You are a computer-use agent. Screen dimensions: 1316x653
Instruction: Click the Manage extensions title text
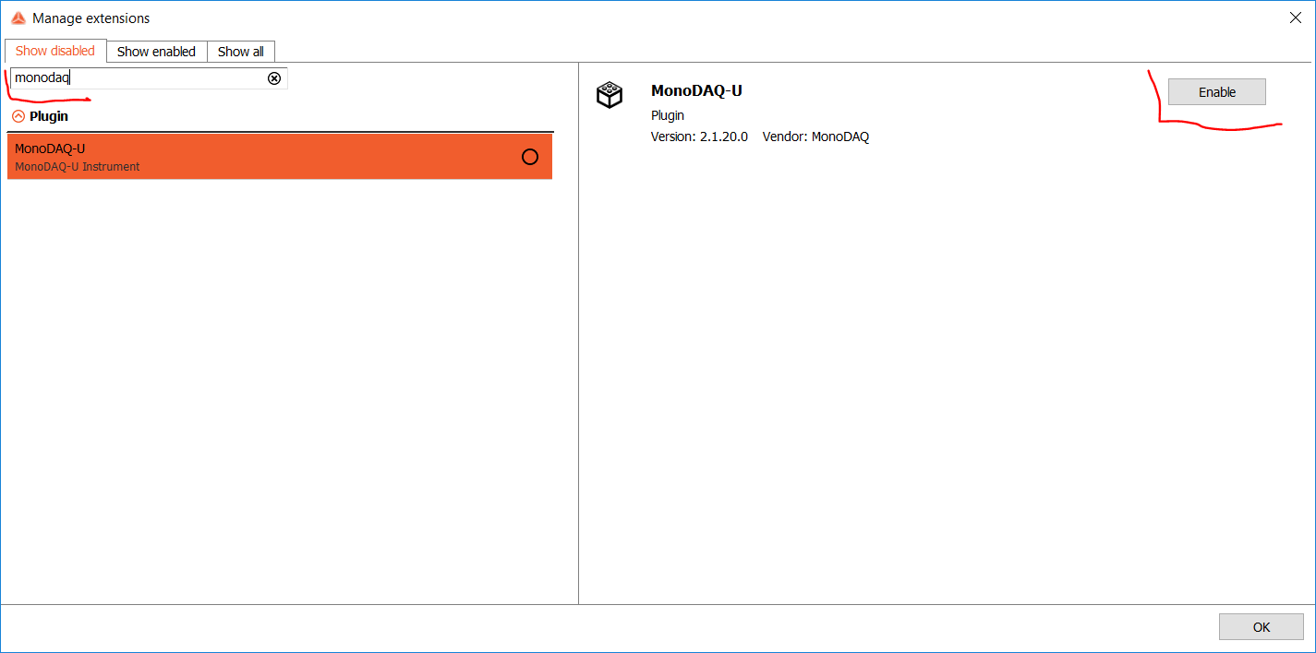point(91,18)
